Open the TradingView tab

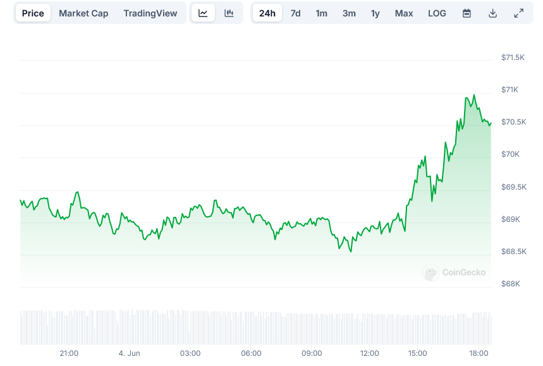[150, 13]
